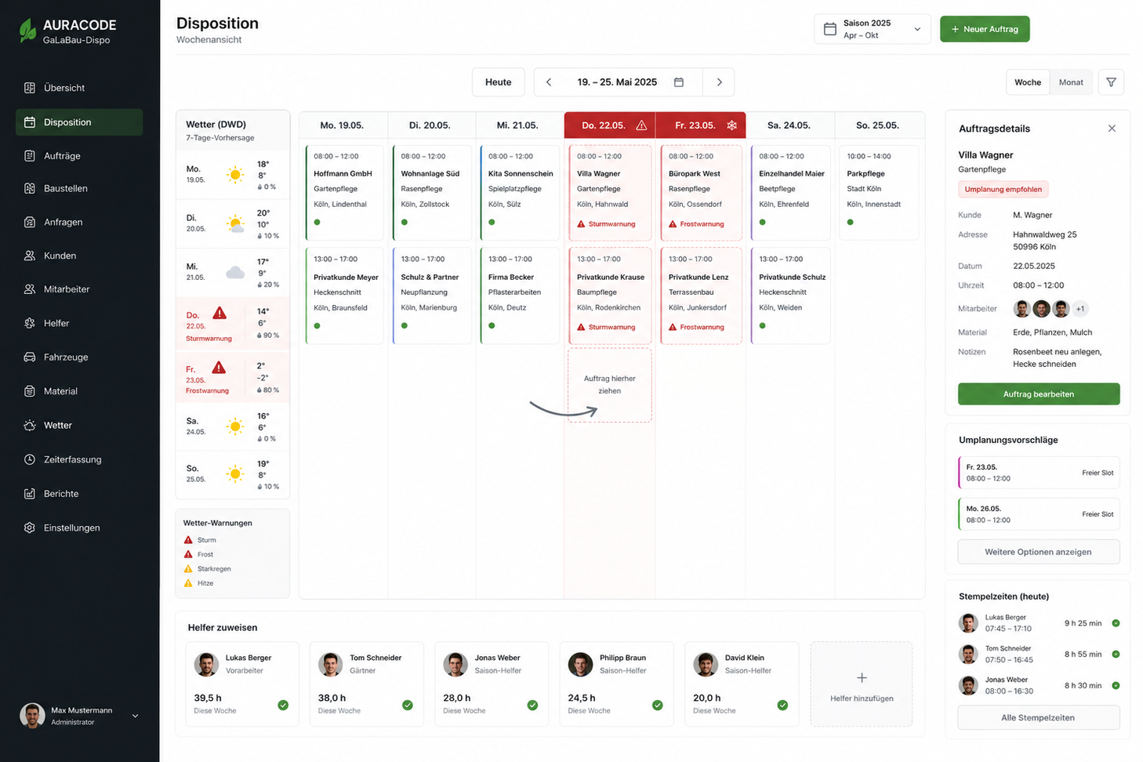Click the Fahrzeuge vehicle icon in the sidebar
This screenshot has width=1143, height=762.
coord(30,357)
